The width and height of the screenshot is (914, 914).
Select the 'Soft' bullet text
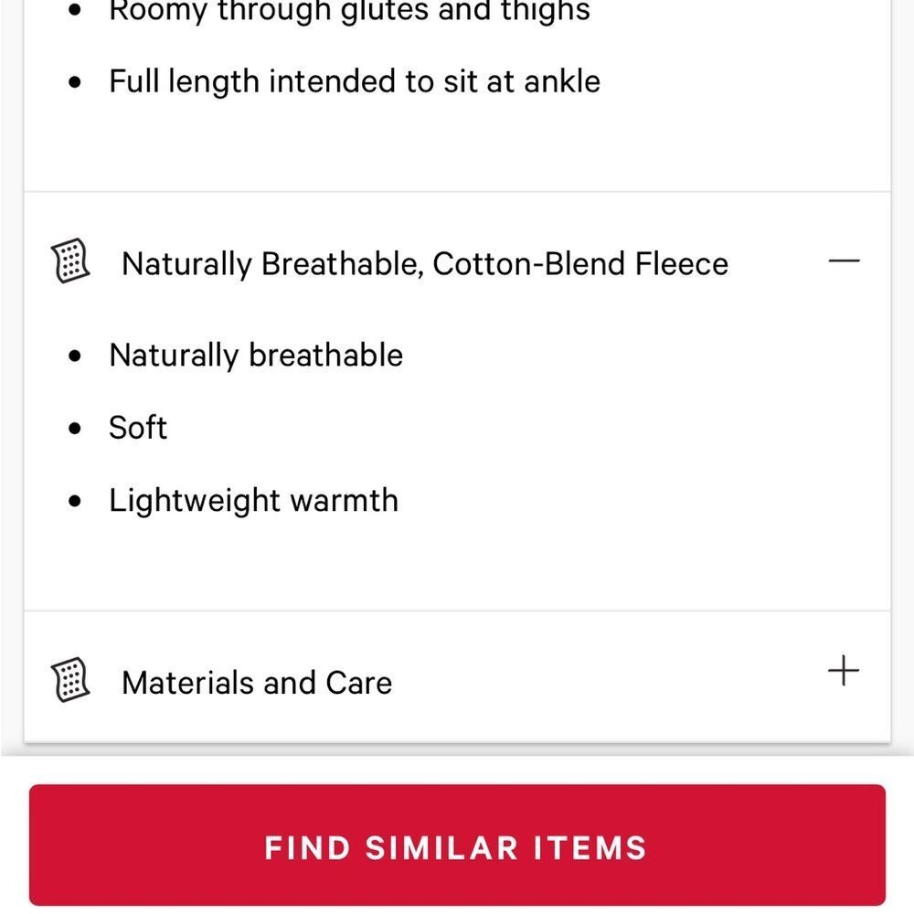pyautogui.click(x=138, y=427)
